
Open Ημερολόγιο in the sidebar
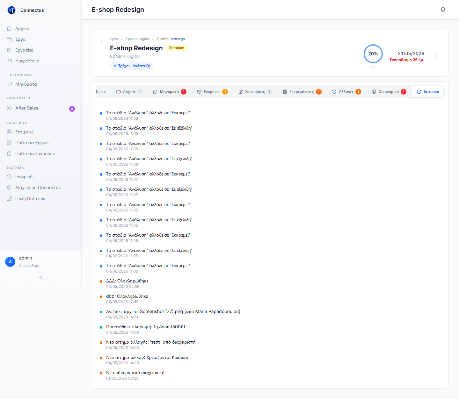[x=40, y=61]
